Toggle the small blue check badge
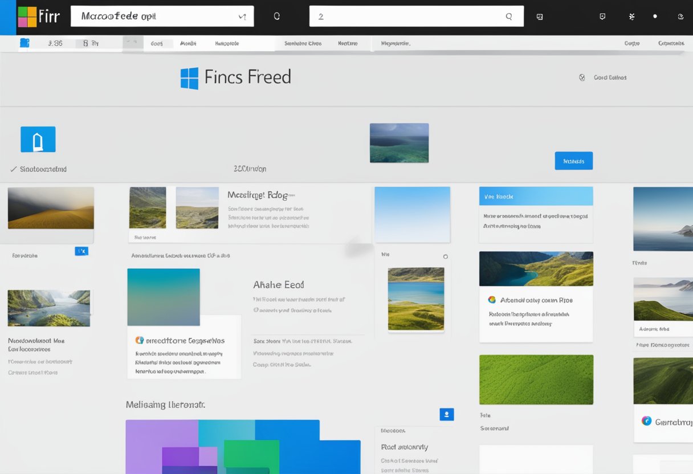The image size is (693, 474). pos(81,251)
